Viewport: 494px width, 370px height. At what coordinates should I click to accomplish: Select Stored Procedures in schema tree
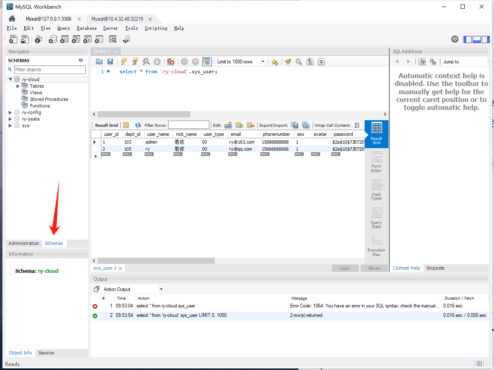pyautogui.click(x=49, y=99)
